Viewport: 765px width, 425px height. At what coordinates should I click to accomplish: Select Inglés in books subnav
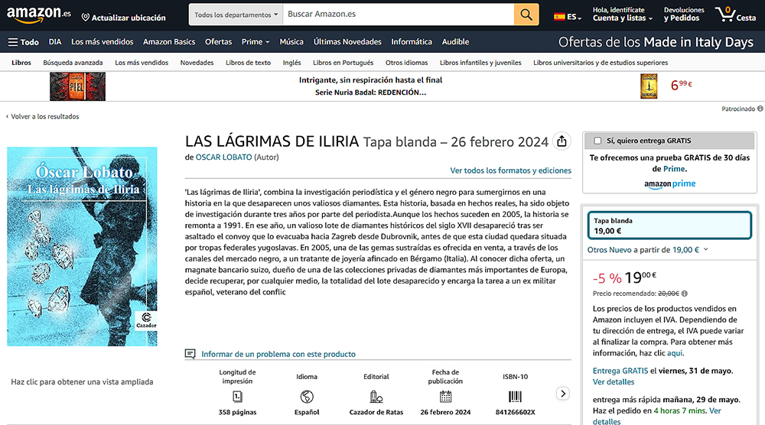tap(291, 63)
